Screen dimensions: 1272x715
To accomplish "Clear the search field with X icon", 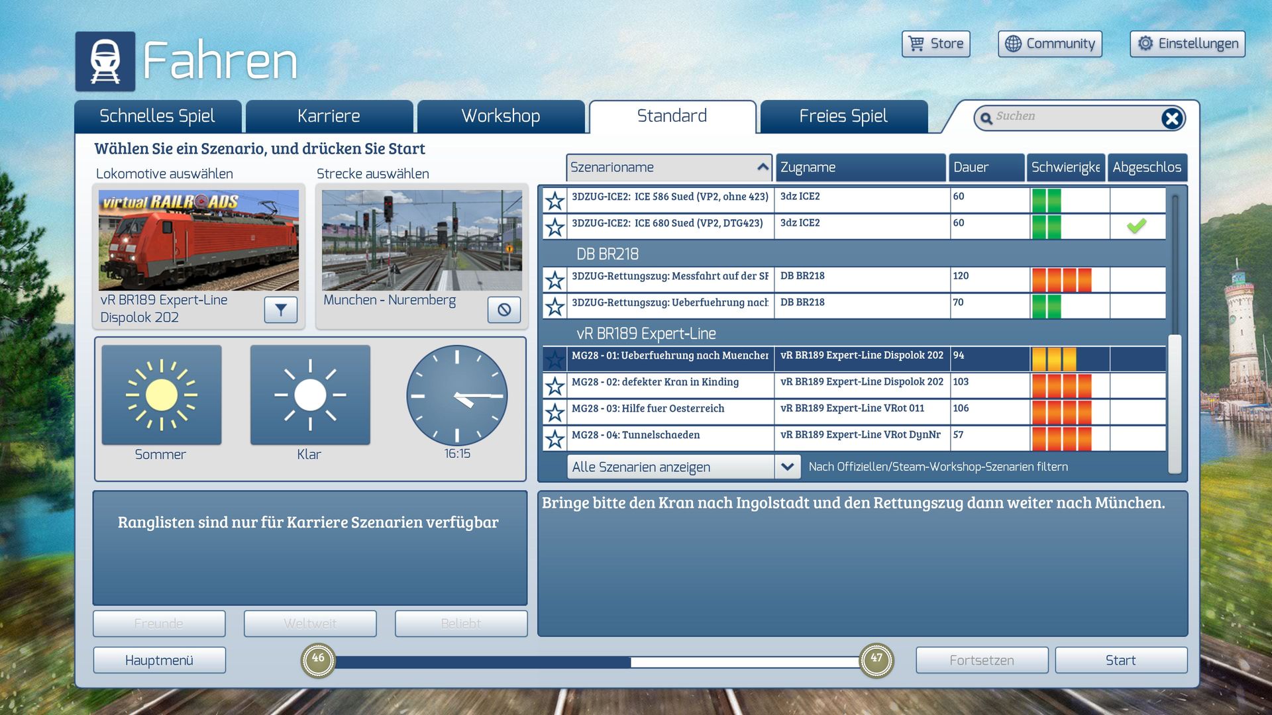I will (x=1171, y=118).
